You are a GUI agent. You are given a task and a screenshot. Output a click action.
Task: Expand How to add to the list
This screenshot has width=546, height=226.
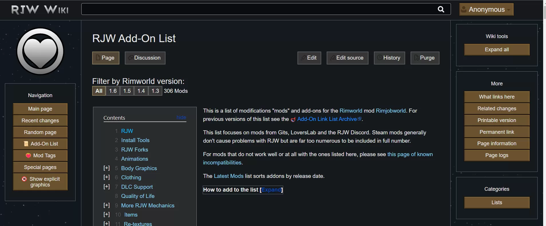click(271, 190)
